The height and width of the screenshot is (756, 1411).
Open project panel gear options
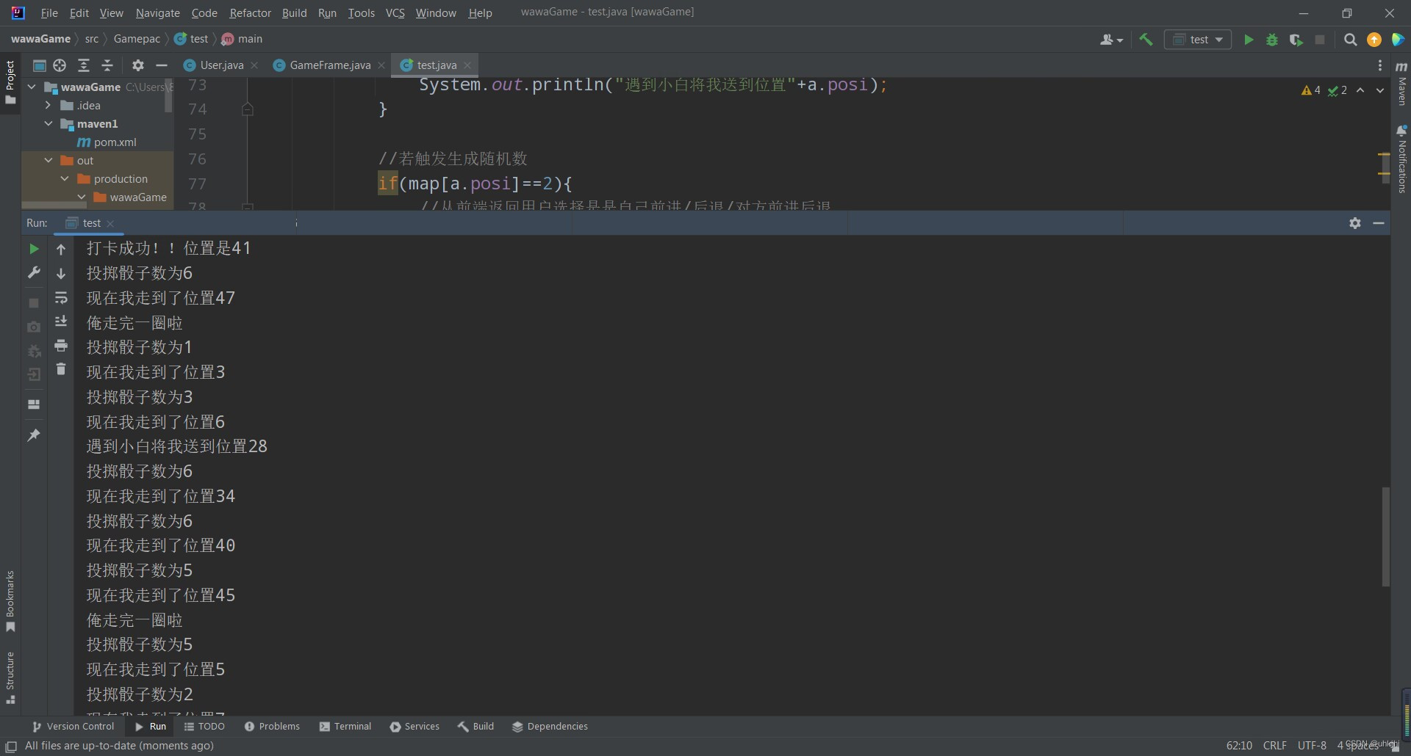click(138, 65)
